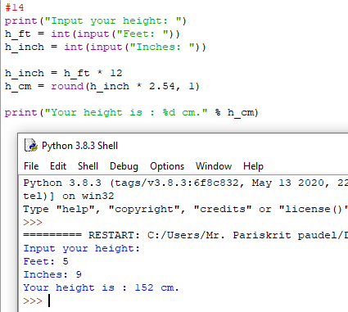
Task: Click the line 'h_ft = int(input("Feet: "))'
Action: click(x=93, y=34)
